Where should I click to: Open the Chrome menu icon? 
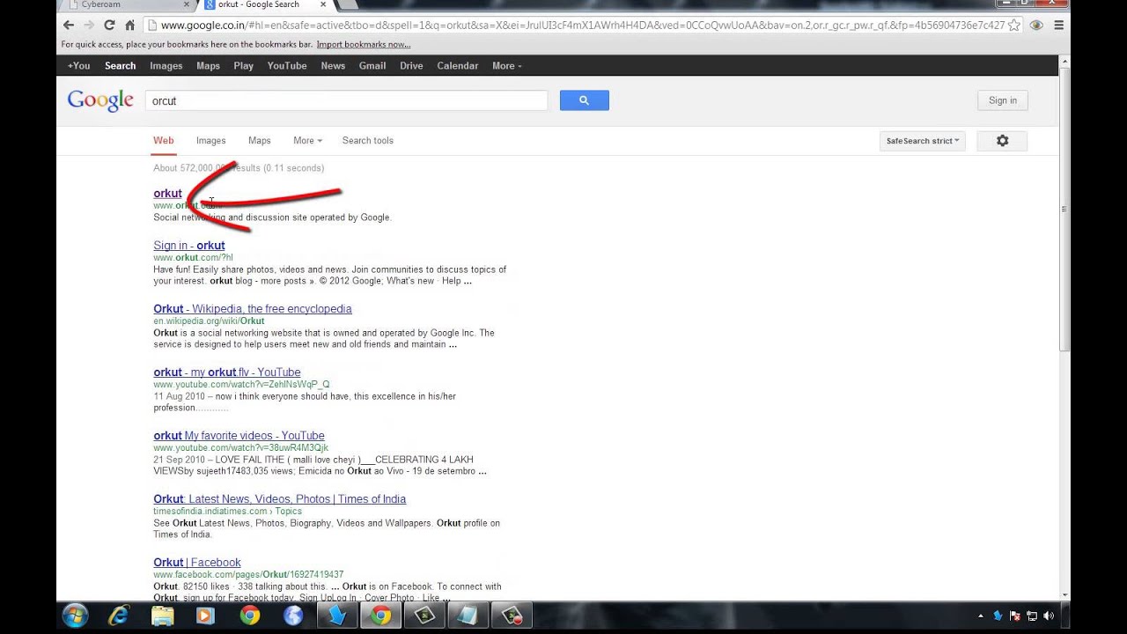[1058, 26]
